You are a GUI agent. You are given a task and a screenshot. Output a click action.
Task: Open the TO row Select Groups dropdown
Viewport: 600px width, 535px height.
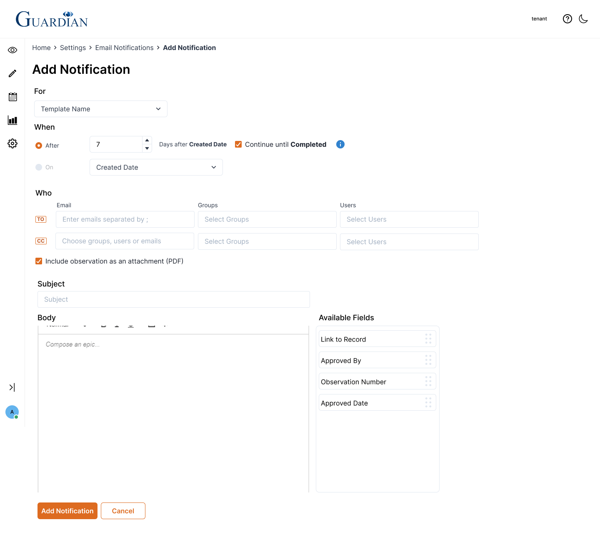(267, 219)
